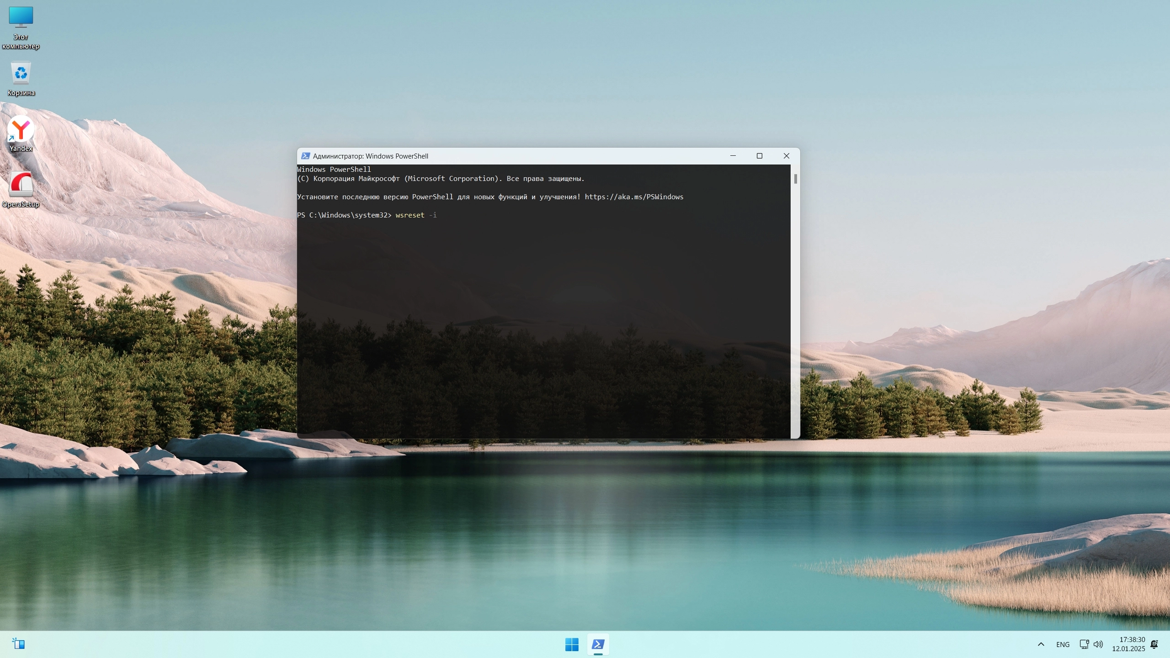Open the network status tray icon
1170x658 pixels.
1084,644
